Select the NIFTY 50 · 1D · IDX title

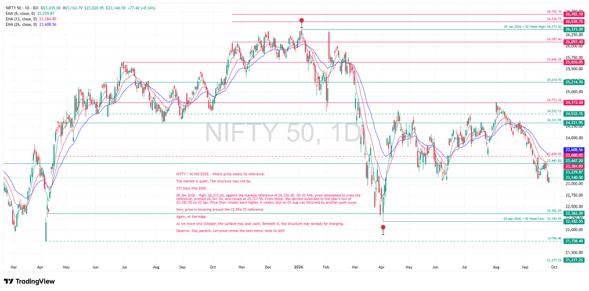(22, 8)
